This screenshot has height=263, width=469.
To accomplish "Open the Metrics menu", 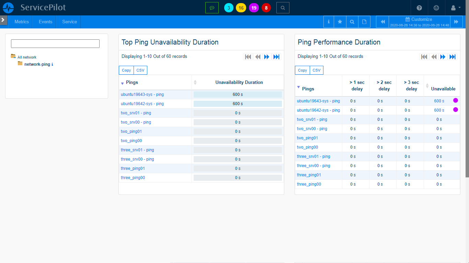I will (22, 22).
